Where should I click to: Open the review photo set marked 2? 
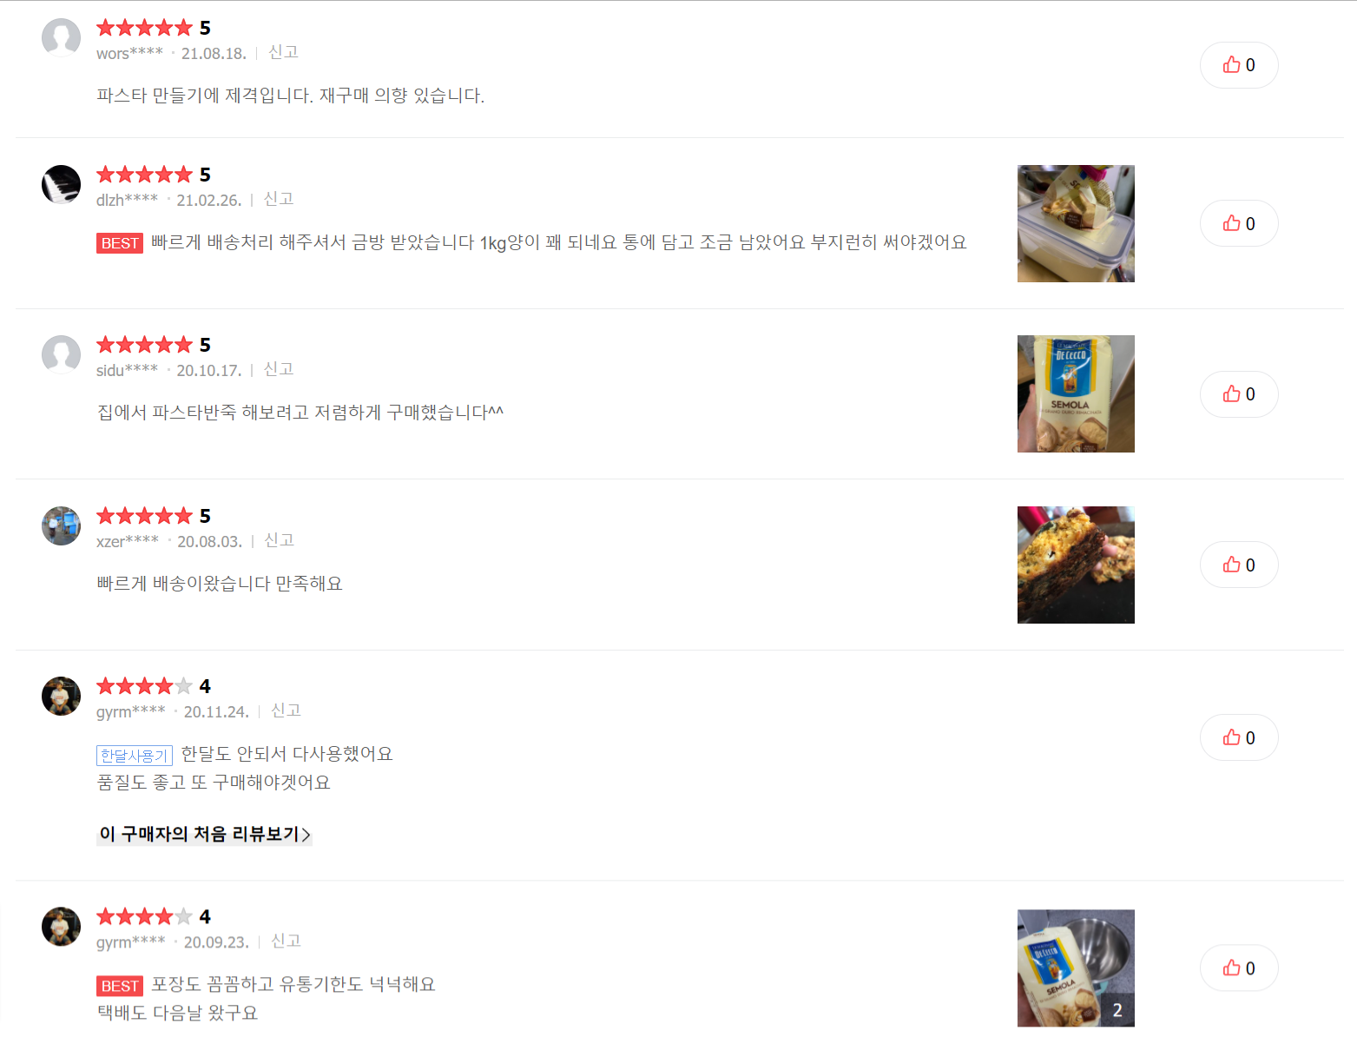tap(1076, 968)
